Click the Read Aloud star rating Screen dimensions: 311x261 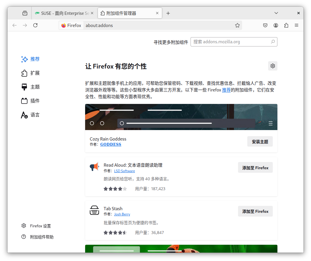[x=115, y=189]
